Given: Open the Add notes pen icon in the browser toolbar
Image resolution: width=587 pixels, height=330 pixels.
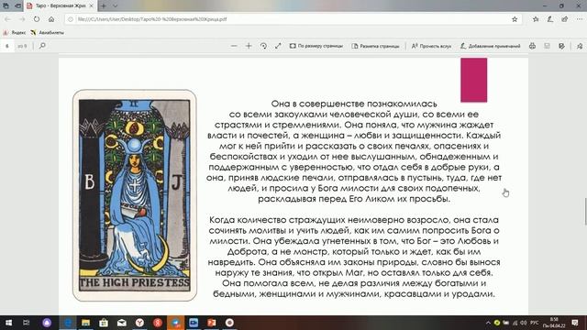Looking at the screenshot, I should [550, 19].
